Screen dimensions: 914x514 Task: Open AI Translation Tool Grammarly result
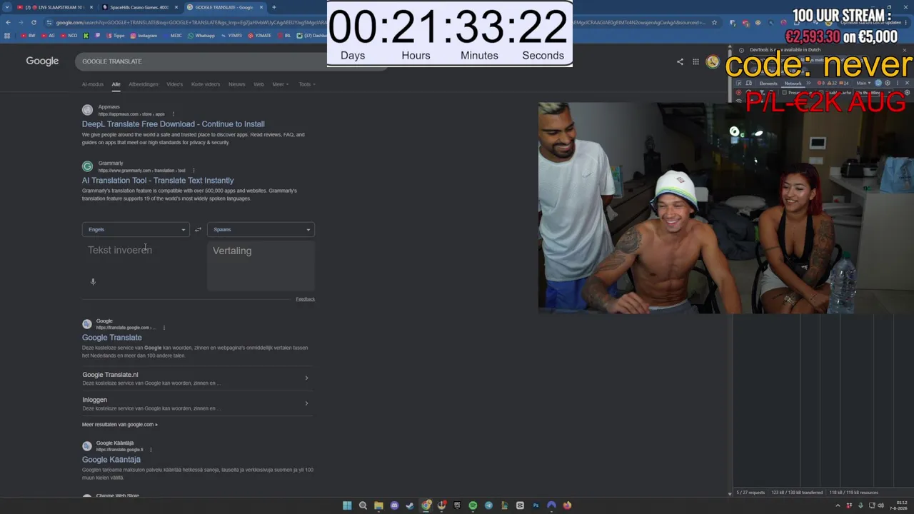158,181
